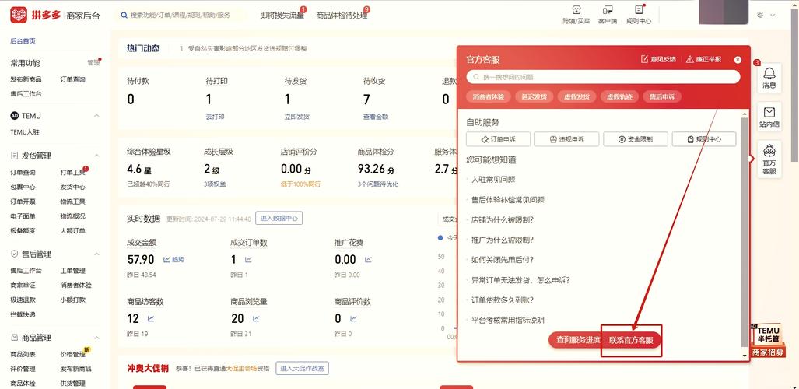
Task: Open 商品体检待处理 alert in header
Action: pyautogui.click(x=342, y=16)
